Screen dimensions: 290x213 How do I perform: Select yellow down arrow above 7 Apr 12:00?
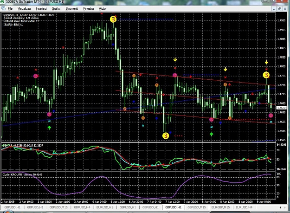coord(175,59)
